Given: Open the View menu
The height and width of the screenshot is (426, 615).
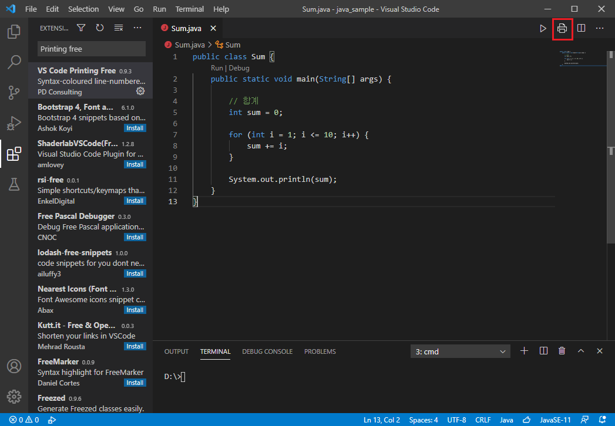Looking at the screenshot, I should point(116,9).
